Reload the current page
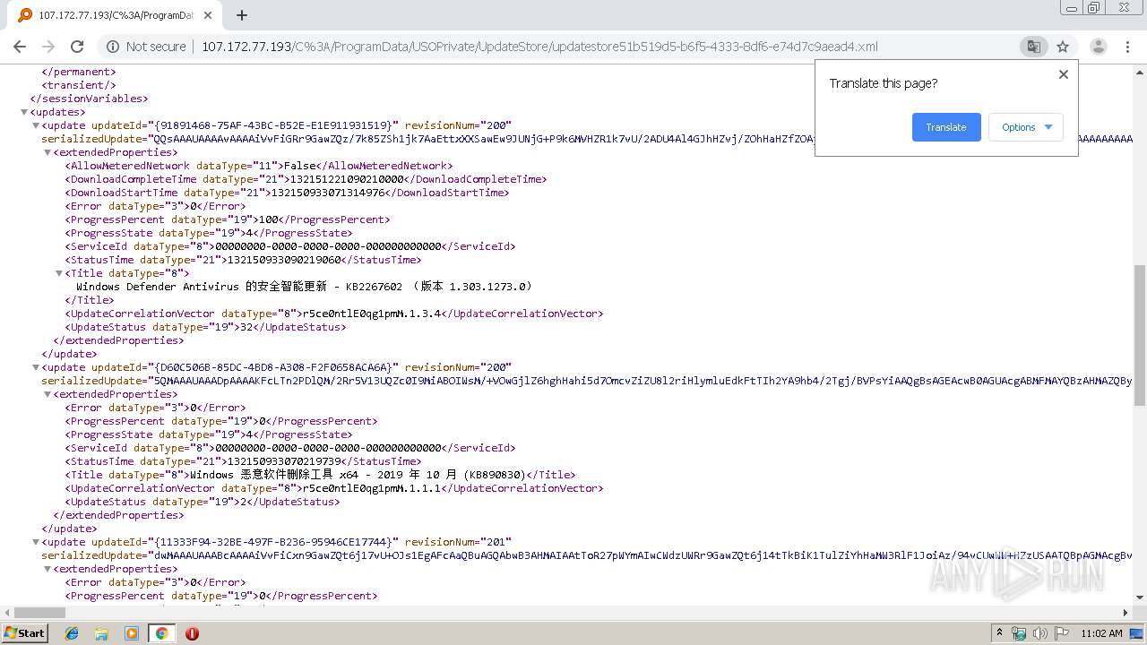Viewport: 1147px width, 645px height. (77, 47)
